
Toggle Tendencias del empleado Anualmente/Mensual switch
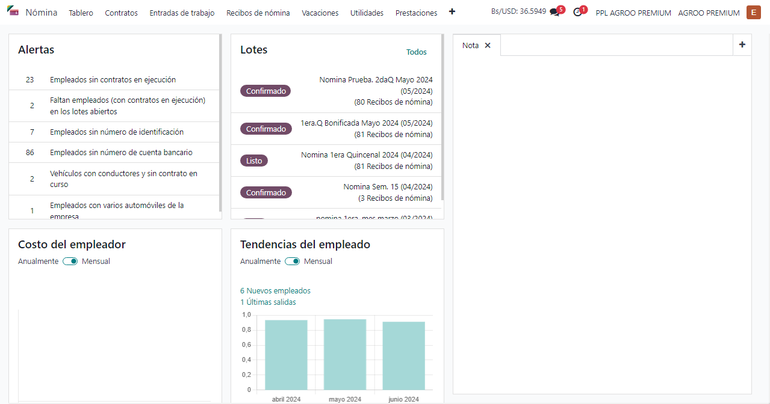pos(293,262)
